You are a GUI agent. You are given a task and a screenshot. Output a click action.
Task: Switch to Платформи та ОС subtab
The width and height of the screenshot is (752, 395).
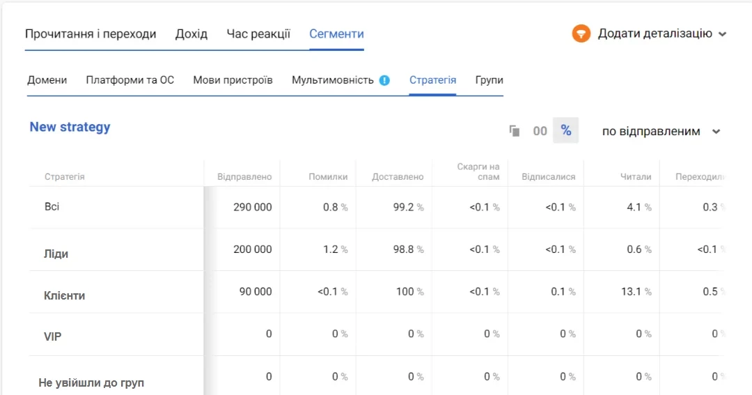click(130, 80)
